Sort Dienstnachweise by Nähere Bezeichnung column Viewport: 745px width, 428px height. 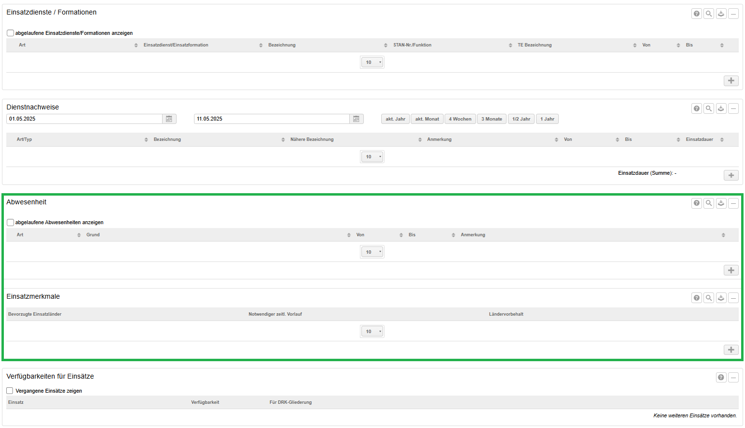(312, 139)
